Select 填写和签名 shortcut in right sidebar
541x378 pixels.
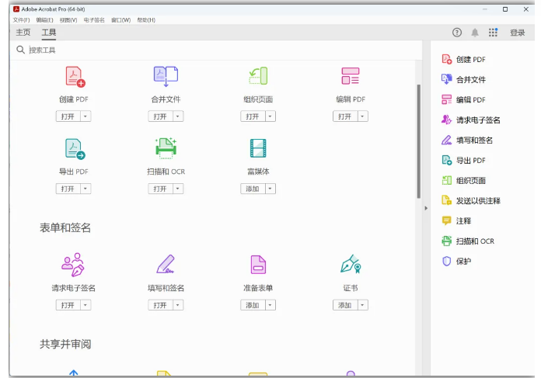coord(467,140)
